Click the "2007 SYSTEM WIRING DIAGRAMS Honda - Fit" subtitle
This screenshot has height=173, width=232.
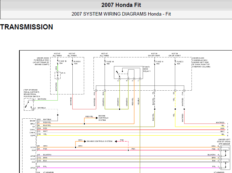click(121, 14)
